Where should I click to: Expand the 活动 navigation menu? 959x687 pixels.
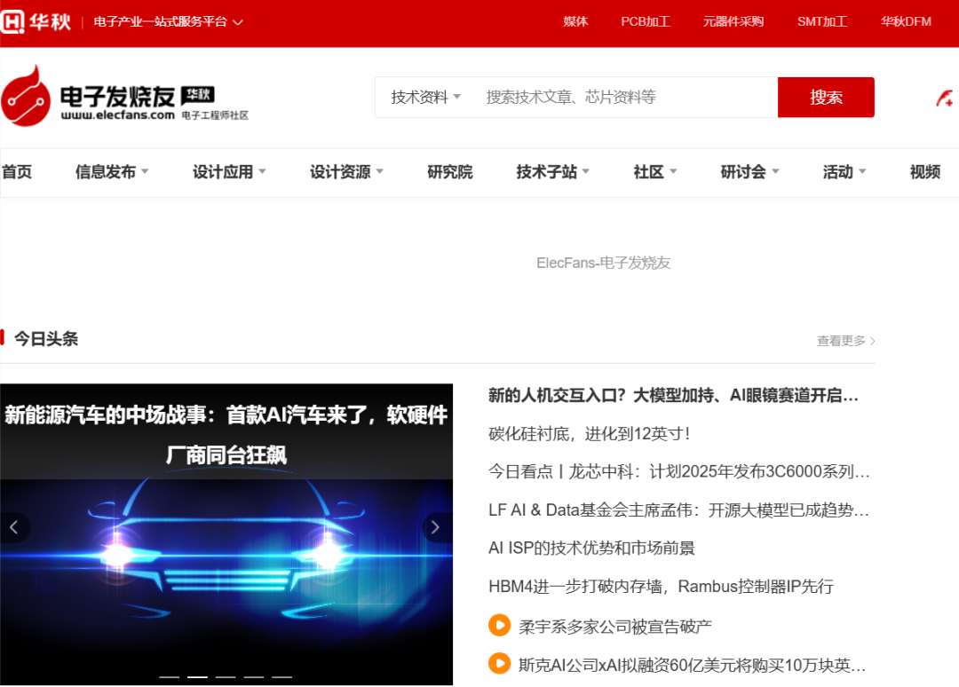point(844,172)
